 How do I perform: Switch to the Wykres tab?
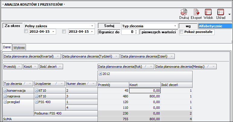(19, 47)
